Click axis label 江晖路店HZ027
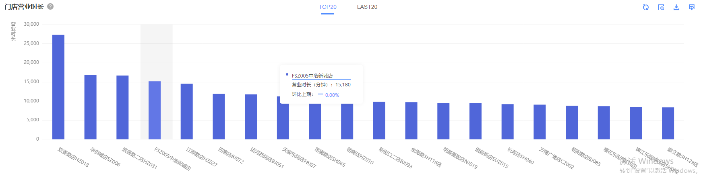The width and height of the screenshot is (703, 184). (202, 157)
